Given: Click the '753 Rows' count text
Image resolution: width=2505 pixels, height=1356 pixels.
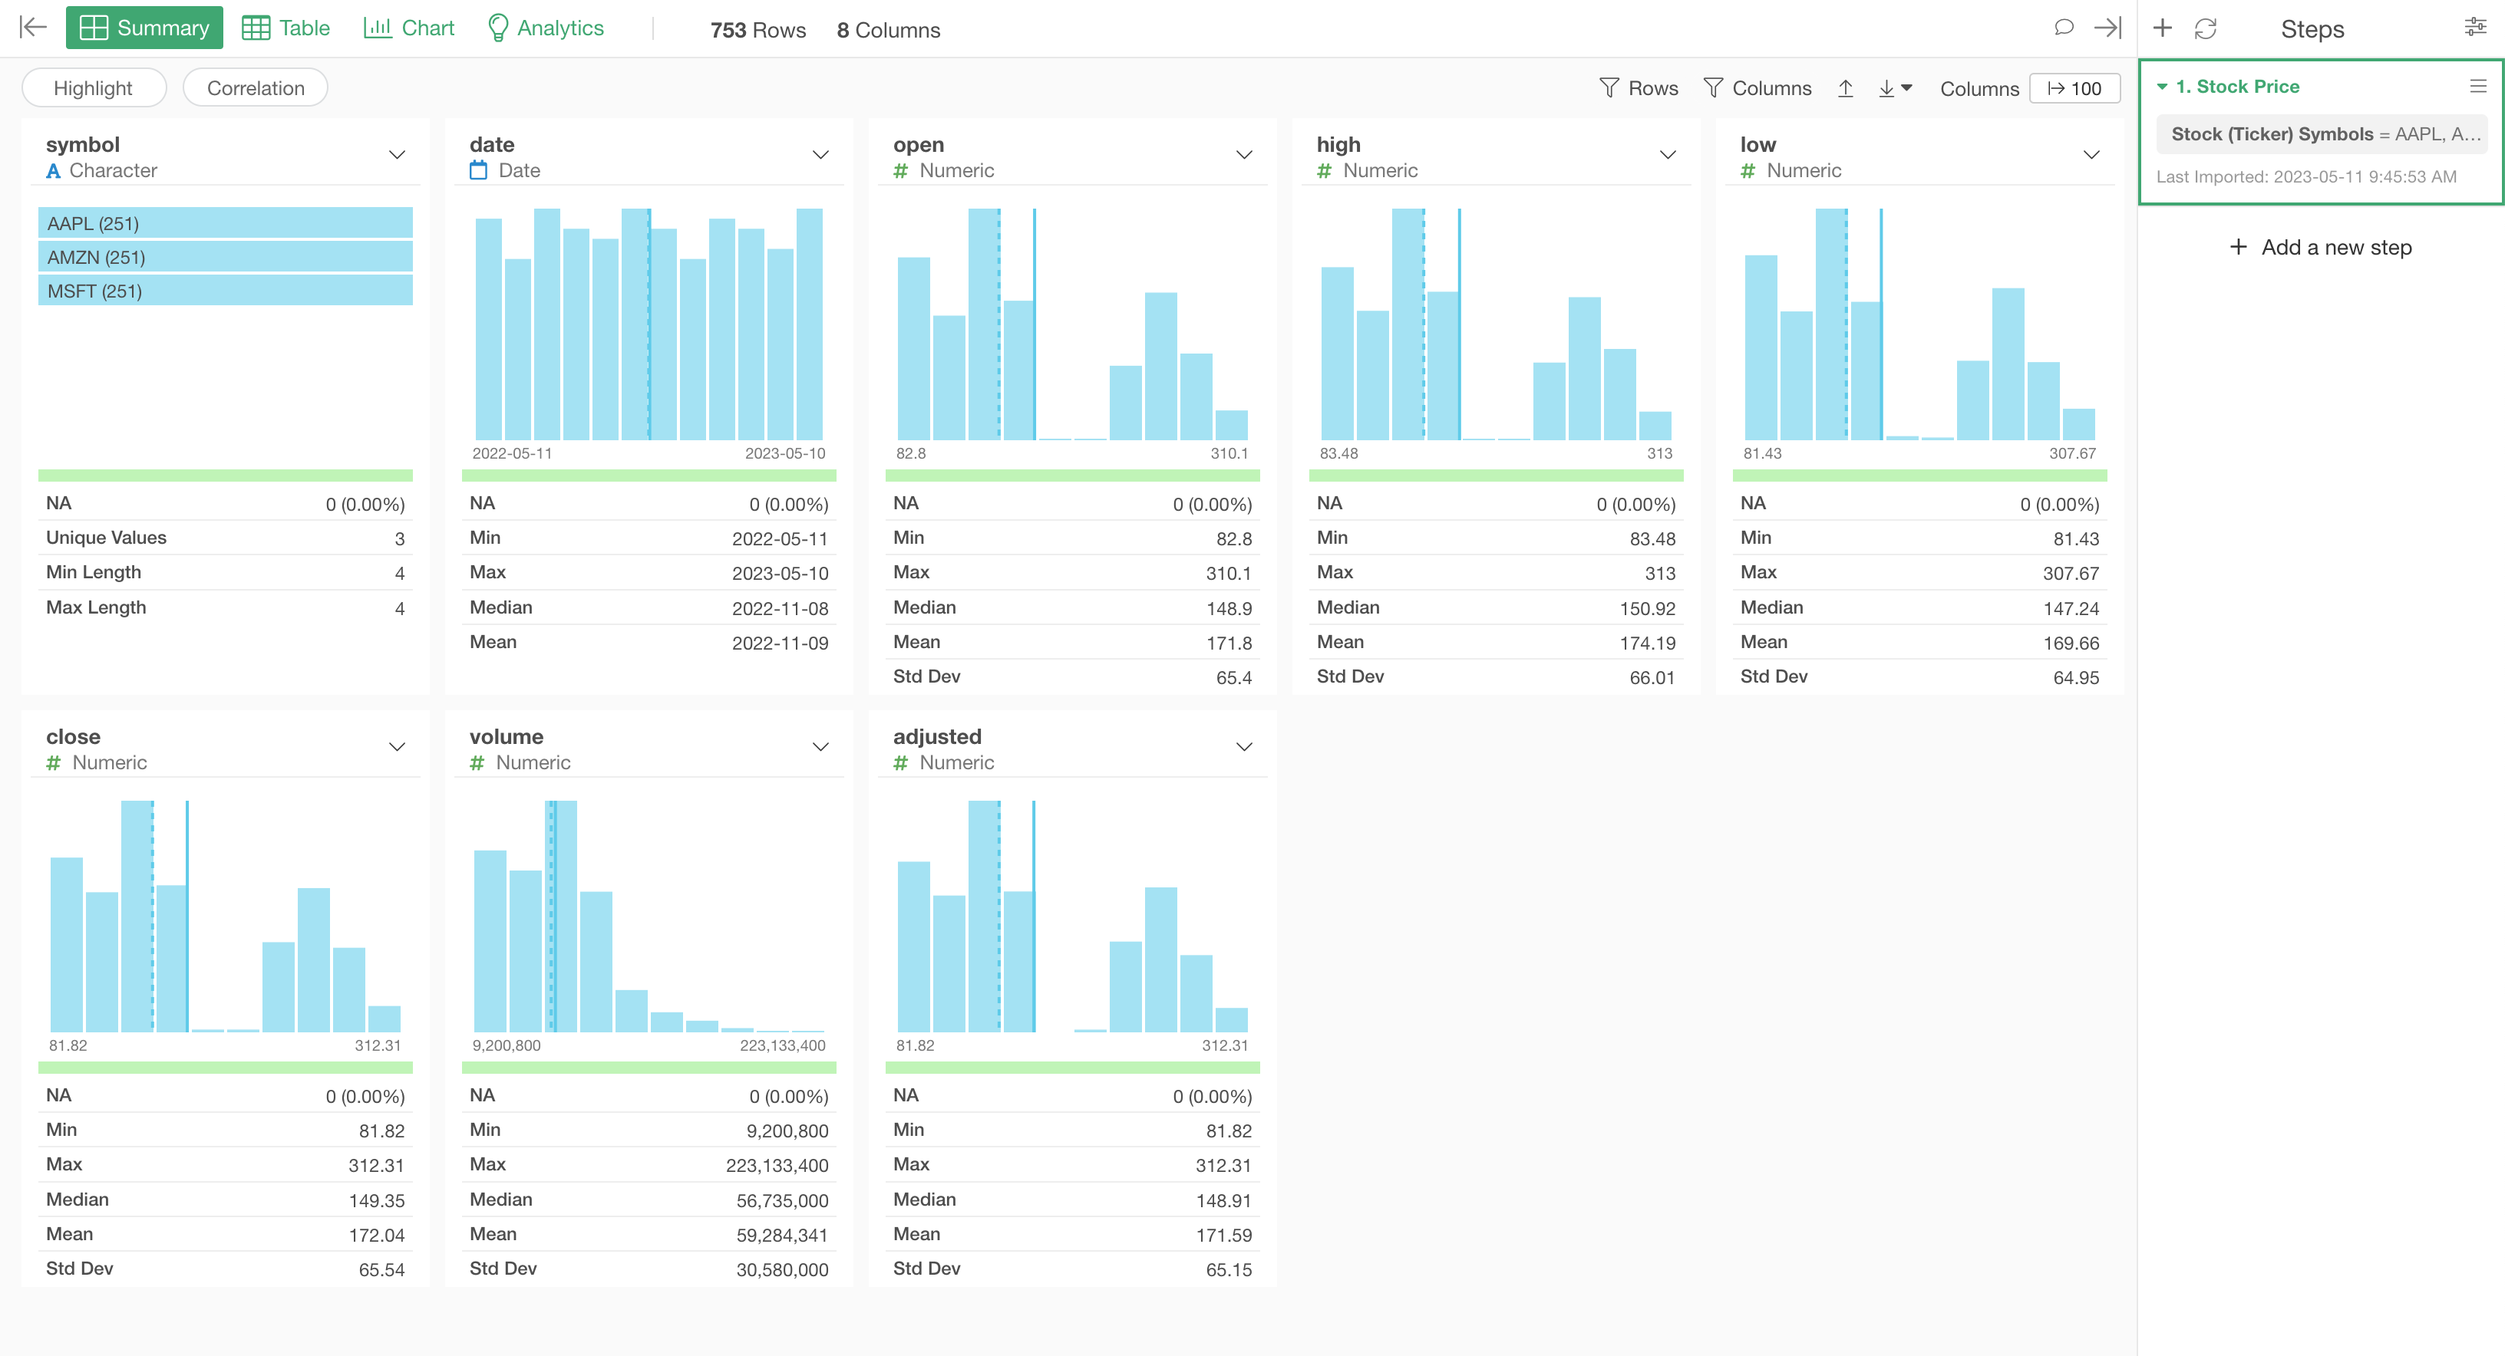Looking at the screenshot, I should coord(758,29).
